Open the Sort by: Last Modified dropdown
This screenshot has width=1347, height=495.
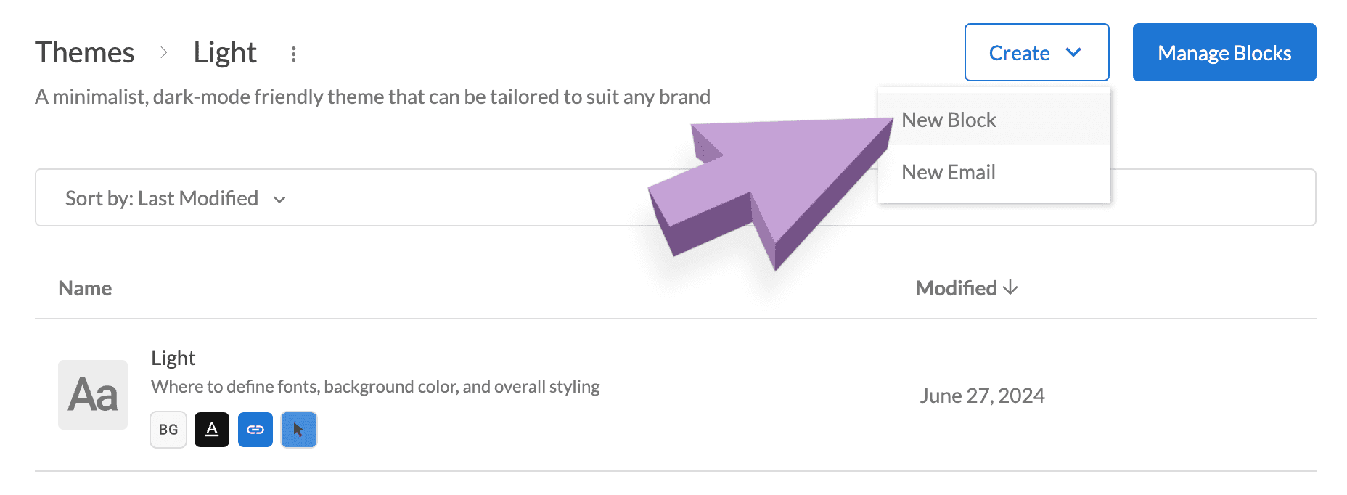176,198
